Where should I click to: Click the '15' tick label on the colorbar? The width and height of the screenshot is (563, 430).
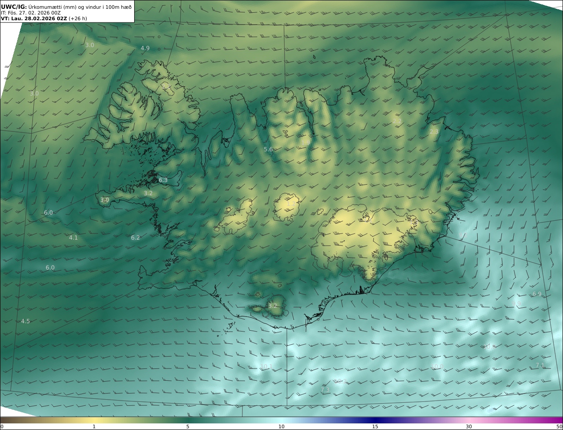375,426
